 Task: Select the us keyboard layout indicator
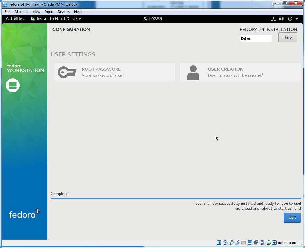pyautogui.click(x=256, y=38)
